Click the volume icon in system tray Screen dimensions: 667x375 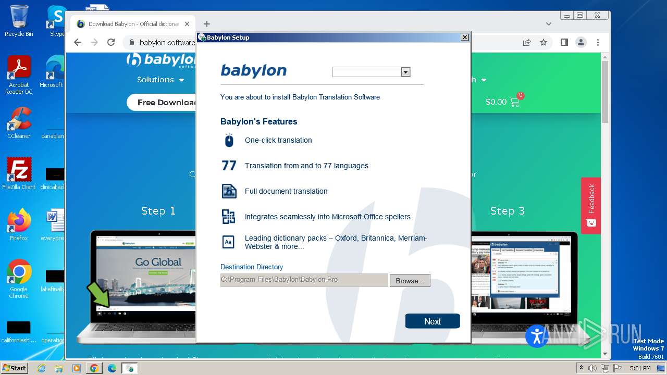(592, 368)
